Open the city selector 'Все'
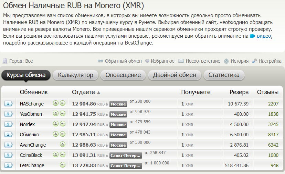 29,61
